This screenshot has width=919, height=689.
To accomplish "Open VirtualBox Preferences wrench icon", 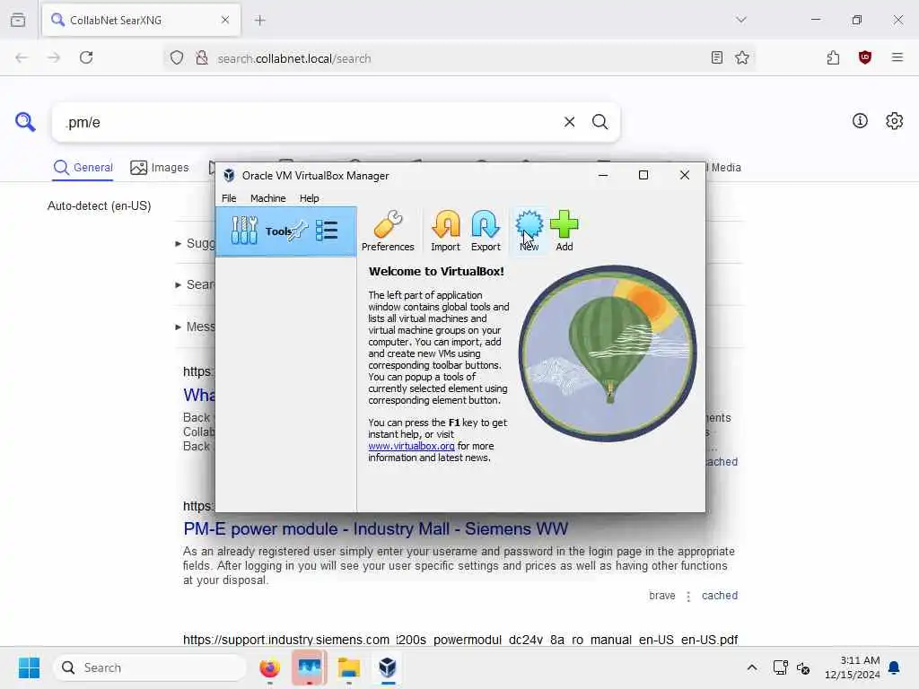I will click(388, 231).
